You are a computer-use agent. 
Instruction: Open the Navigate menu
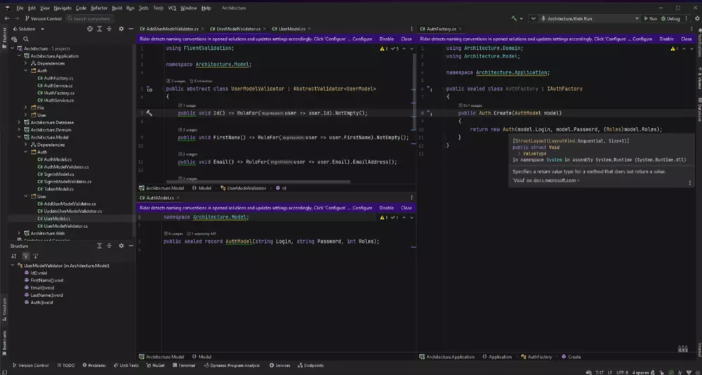click(x=62, y=8)
